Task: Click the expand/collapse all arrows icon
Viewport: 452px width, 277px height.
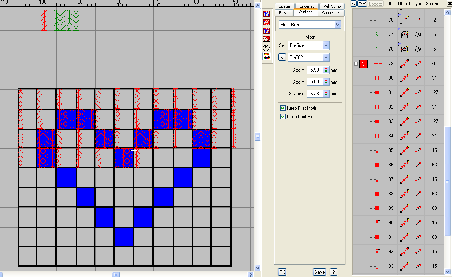Action: [x=362, y=4]
